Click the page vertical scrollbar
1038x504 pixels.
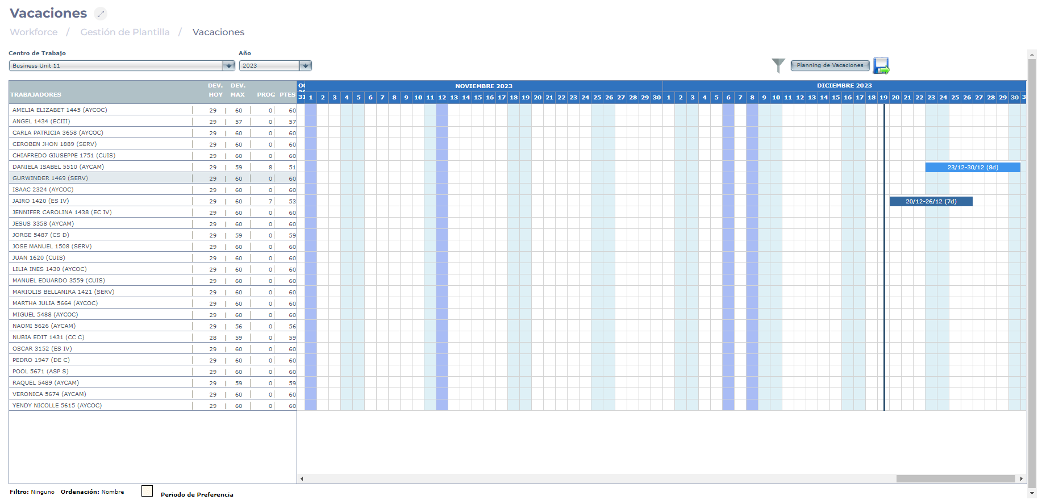1032,273
